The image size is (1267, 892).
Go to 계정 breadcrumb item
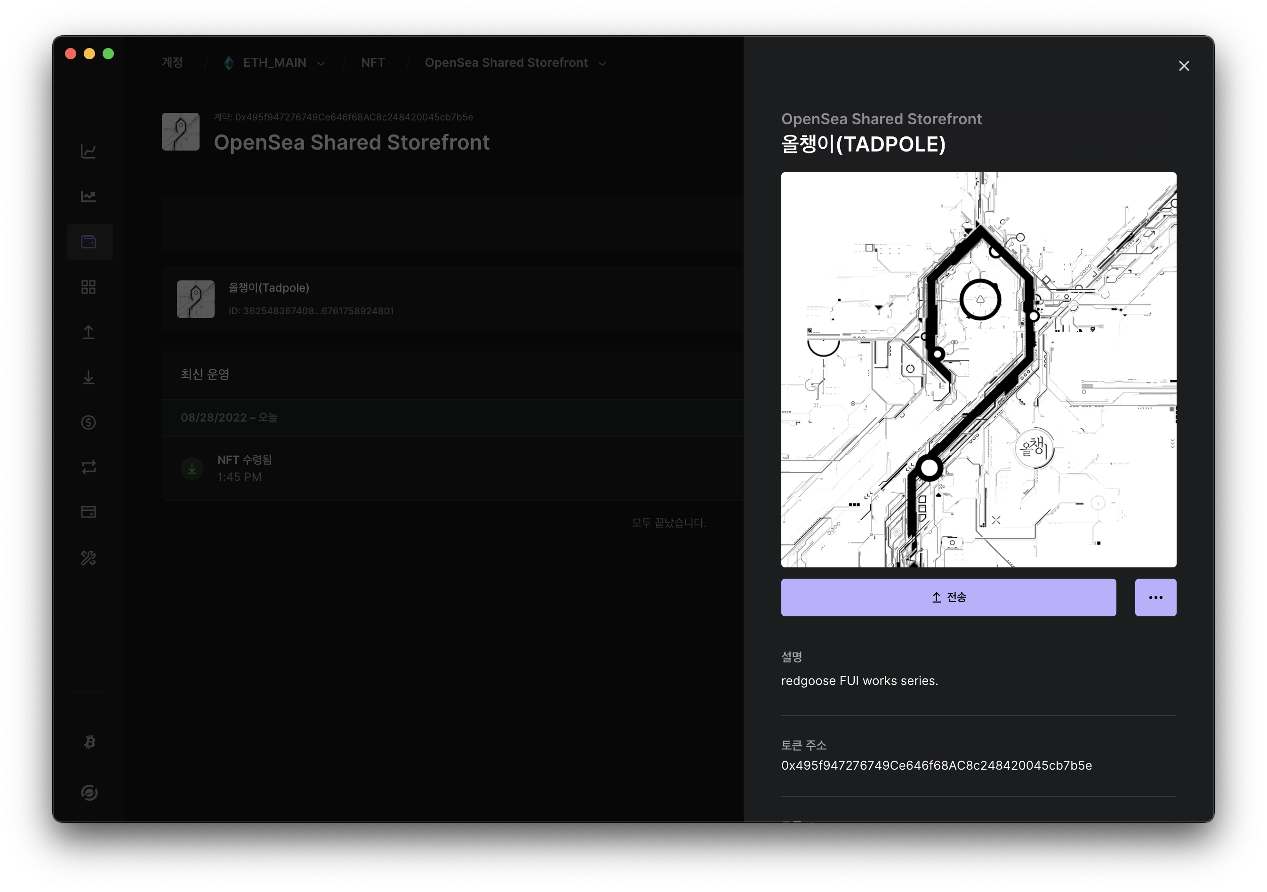[x=172, y=62]
